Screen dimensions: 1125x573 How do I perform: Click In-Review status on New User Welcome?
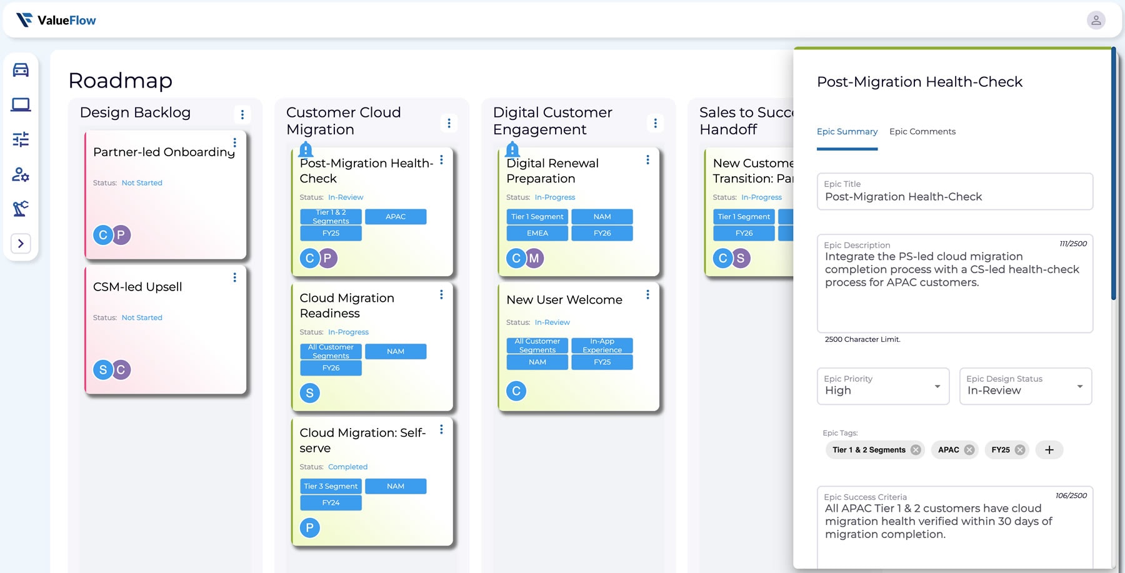pyautogui.click(x=552, y=322)
